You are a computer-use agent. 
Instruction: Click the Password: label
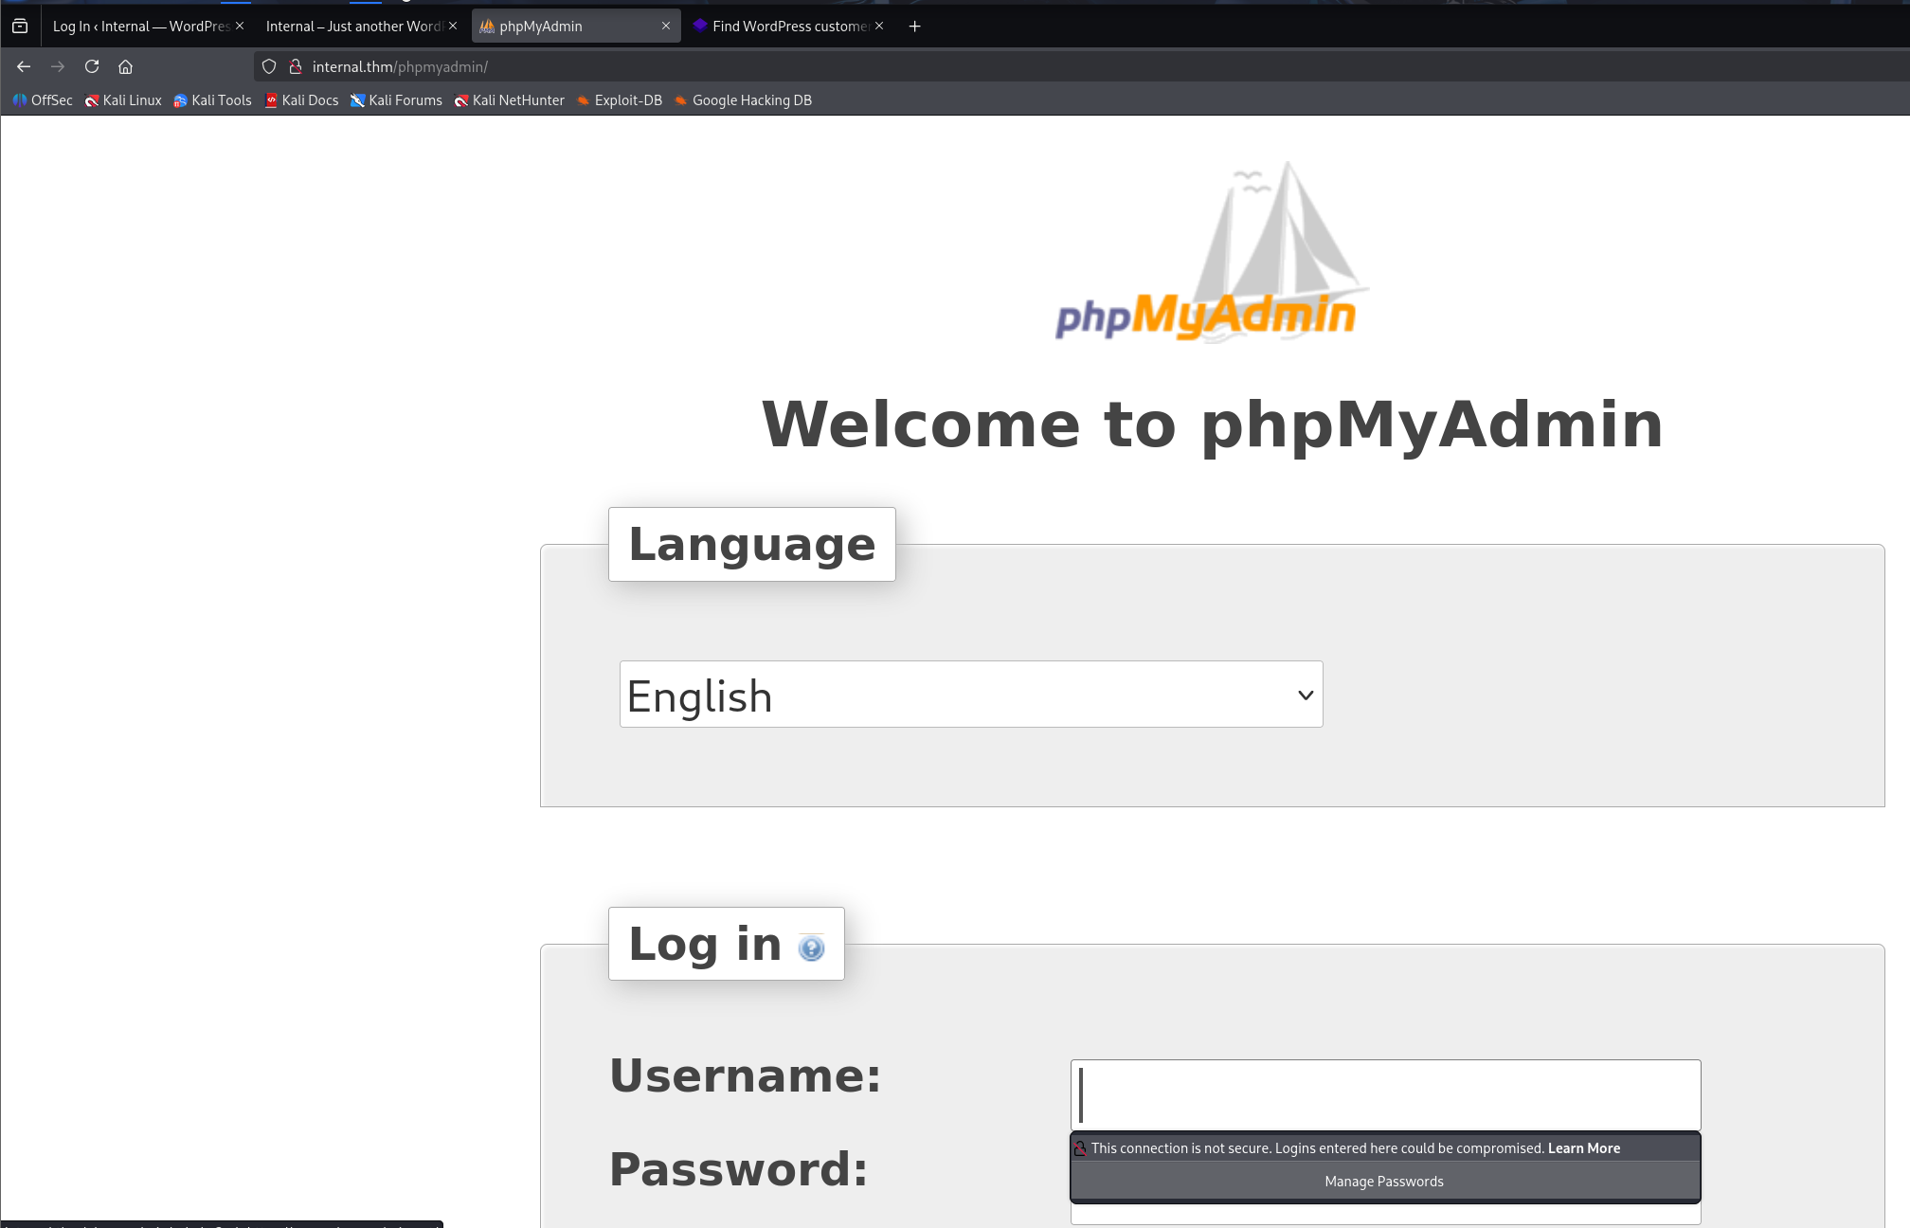739,1169
